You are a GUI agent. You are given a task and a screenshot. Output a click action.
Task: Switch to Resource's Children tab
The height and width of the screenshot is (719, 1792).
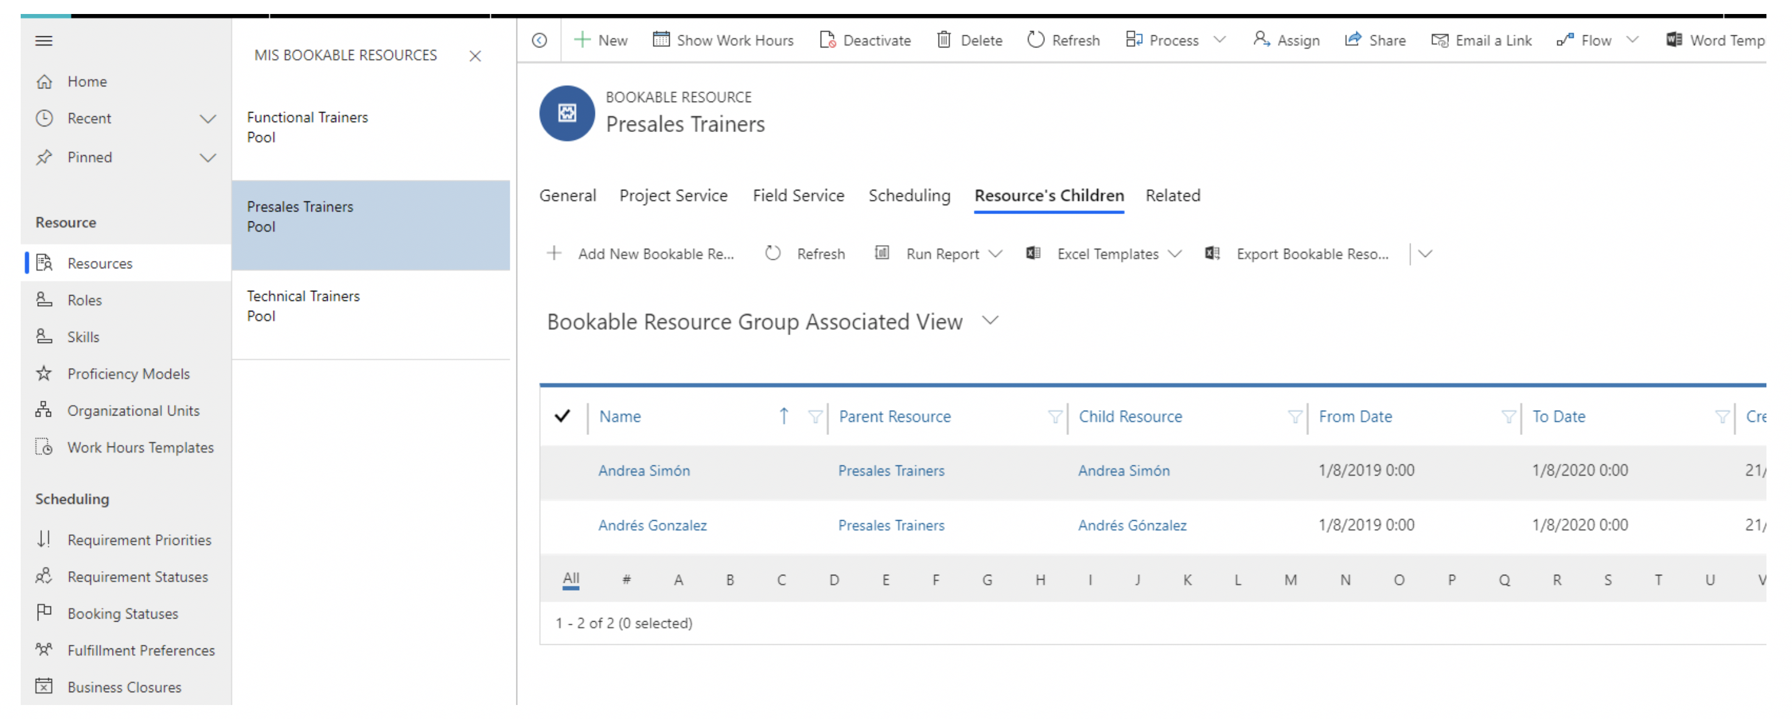click(x=1049, y=196)
